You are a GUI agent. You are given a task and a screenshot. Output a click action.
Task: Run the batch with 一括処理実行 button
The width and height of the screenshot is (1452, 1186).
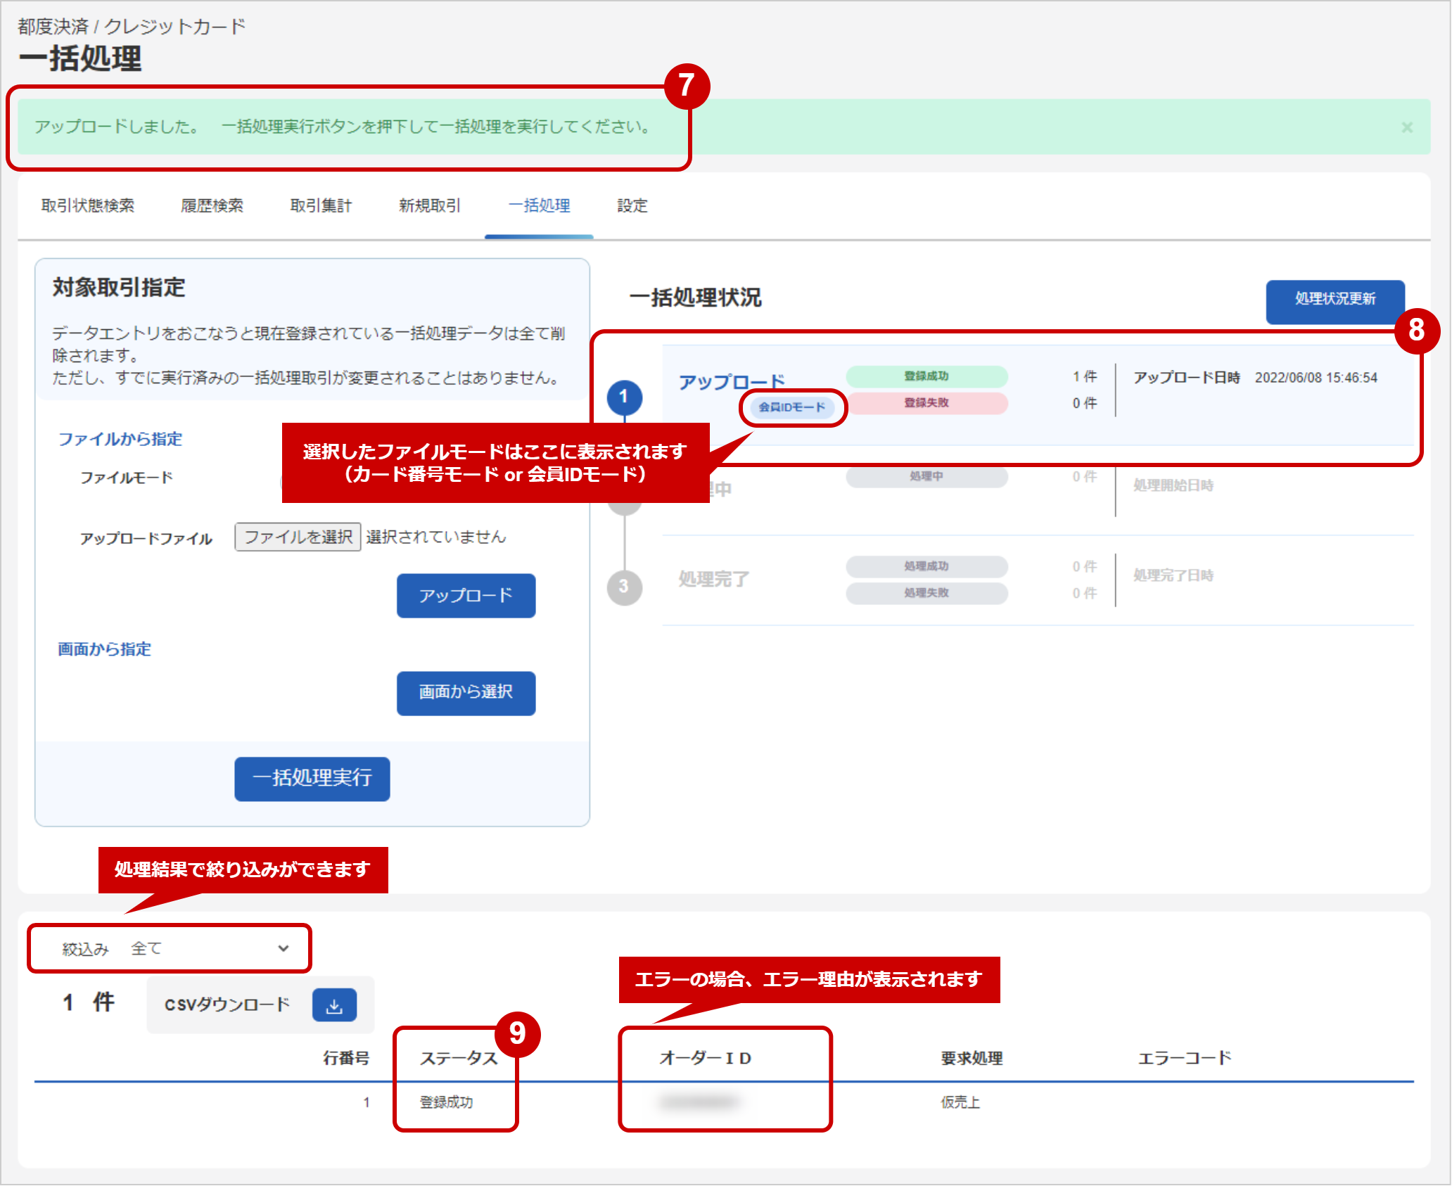point(312,778)
